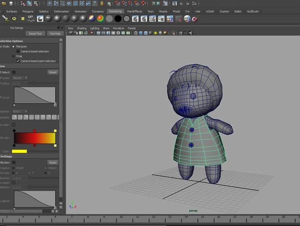The height and width of the screenshot is (226, 300).
Task: Uncheck Camera based paint selection
Action: 18,61
